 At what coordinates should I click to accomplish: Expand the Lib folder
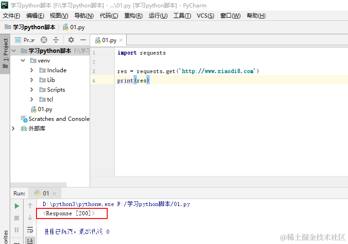tap(32, 80)
